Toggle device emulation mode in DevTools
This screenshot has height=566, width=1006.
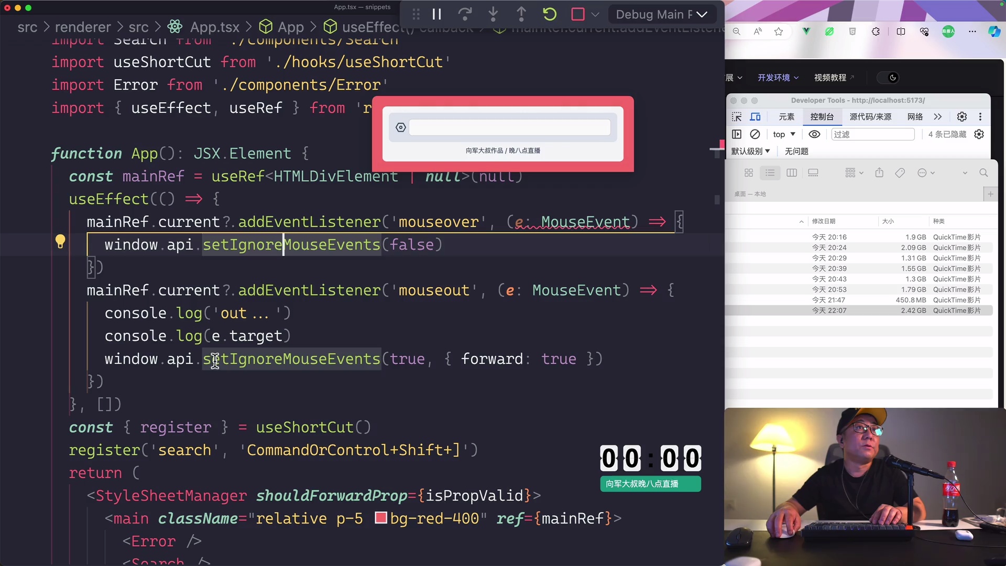tap(756, 117)
